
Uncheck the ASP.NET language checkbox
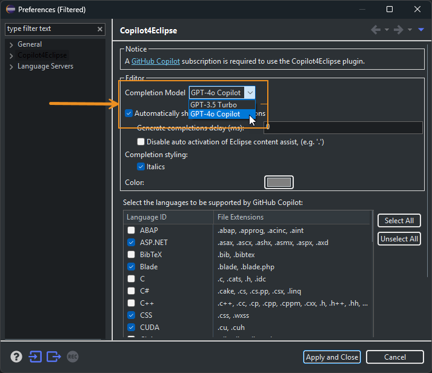pos(131,242)
